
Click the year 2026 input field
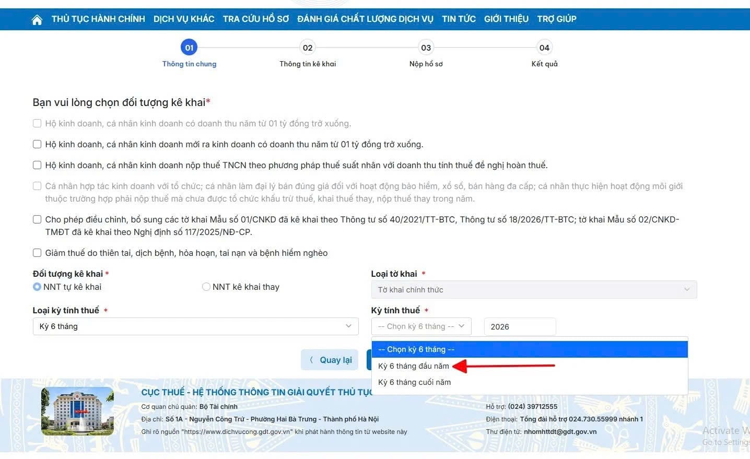tap(520, 326)
